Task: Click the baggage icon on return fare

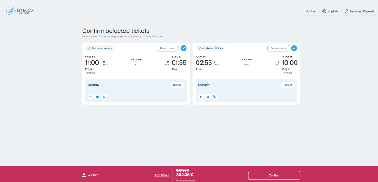Action: click(x=208, y=97)
